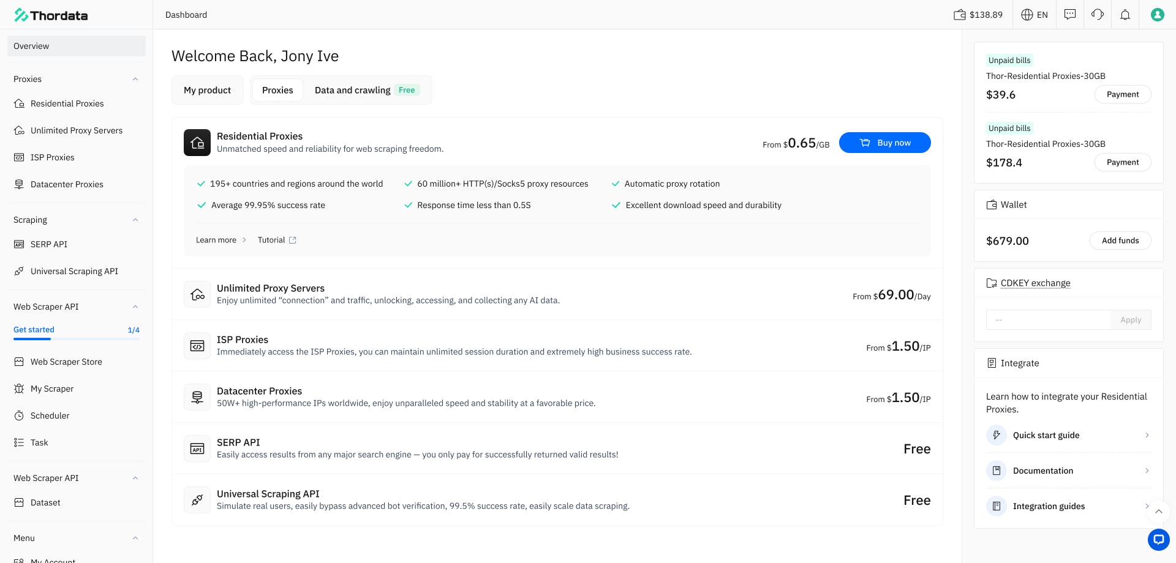Image resolution: width=1176 pixels, height=563 pixels.
Task: Open Integration guides link
Action: pyautogui.click(x=1068, y=506)
